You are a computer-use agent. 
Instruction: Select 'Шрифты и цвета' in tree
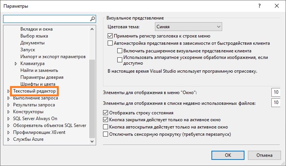[38, 84]
